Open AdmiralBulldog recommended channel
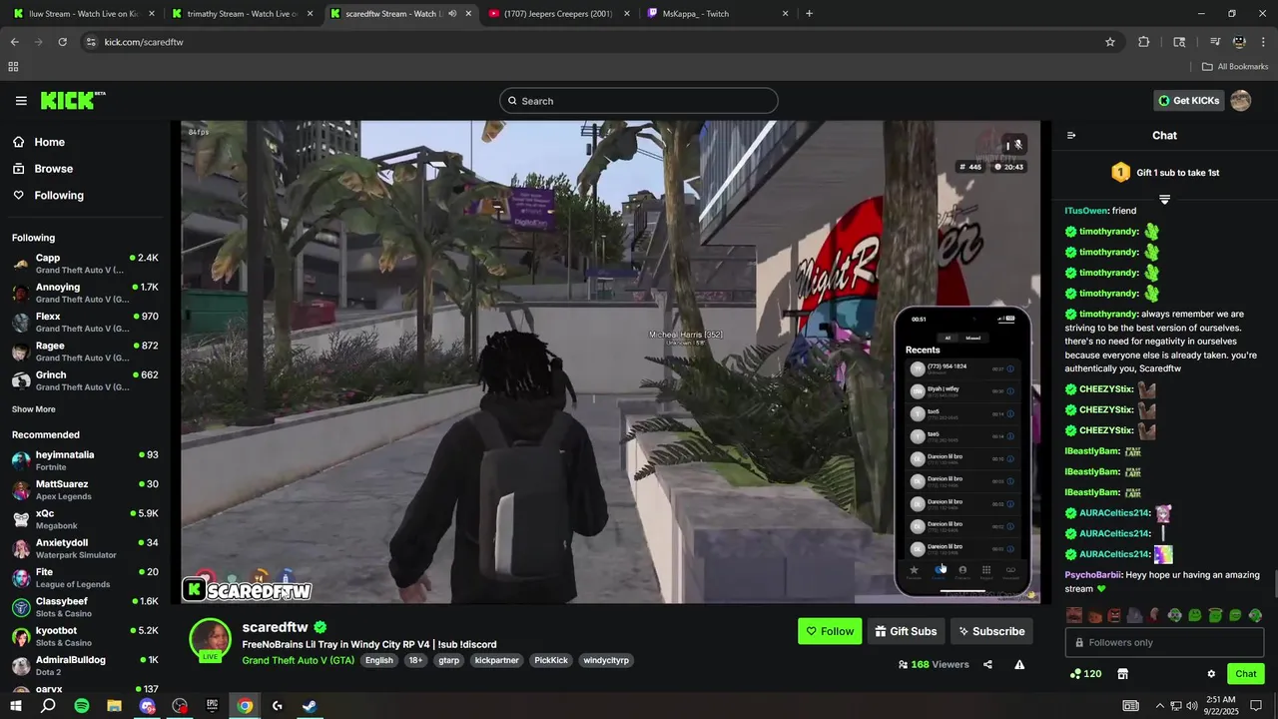1278x719 pixels. (x=85, y=666)
